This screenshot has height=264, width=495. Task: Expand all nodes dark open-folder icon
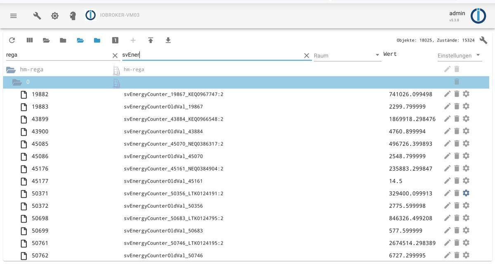point(46,40)
